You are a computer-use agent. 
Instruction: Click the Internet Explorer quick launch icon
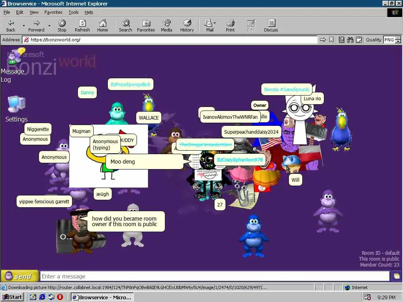[42, 297]
